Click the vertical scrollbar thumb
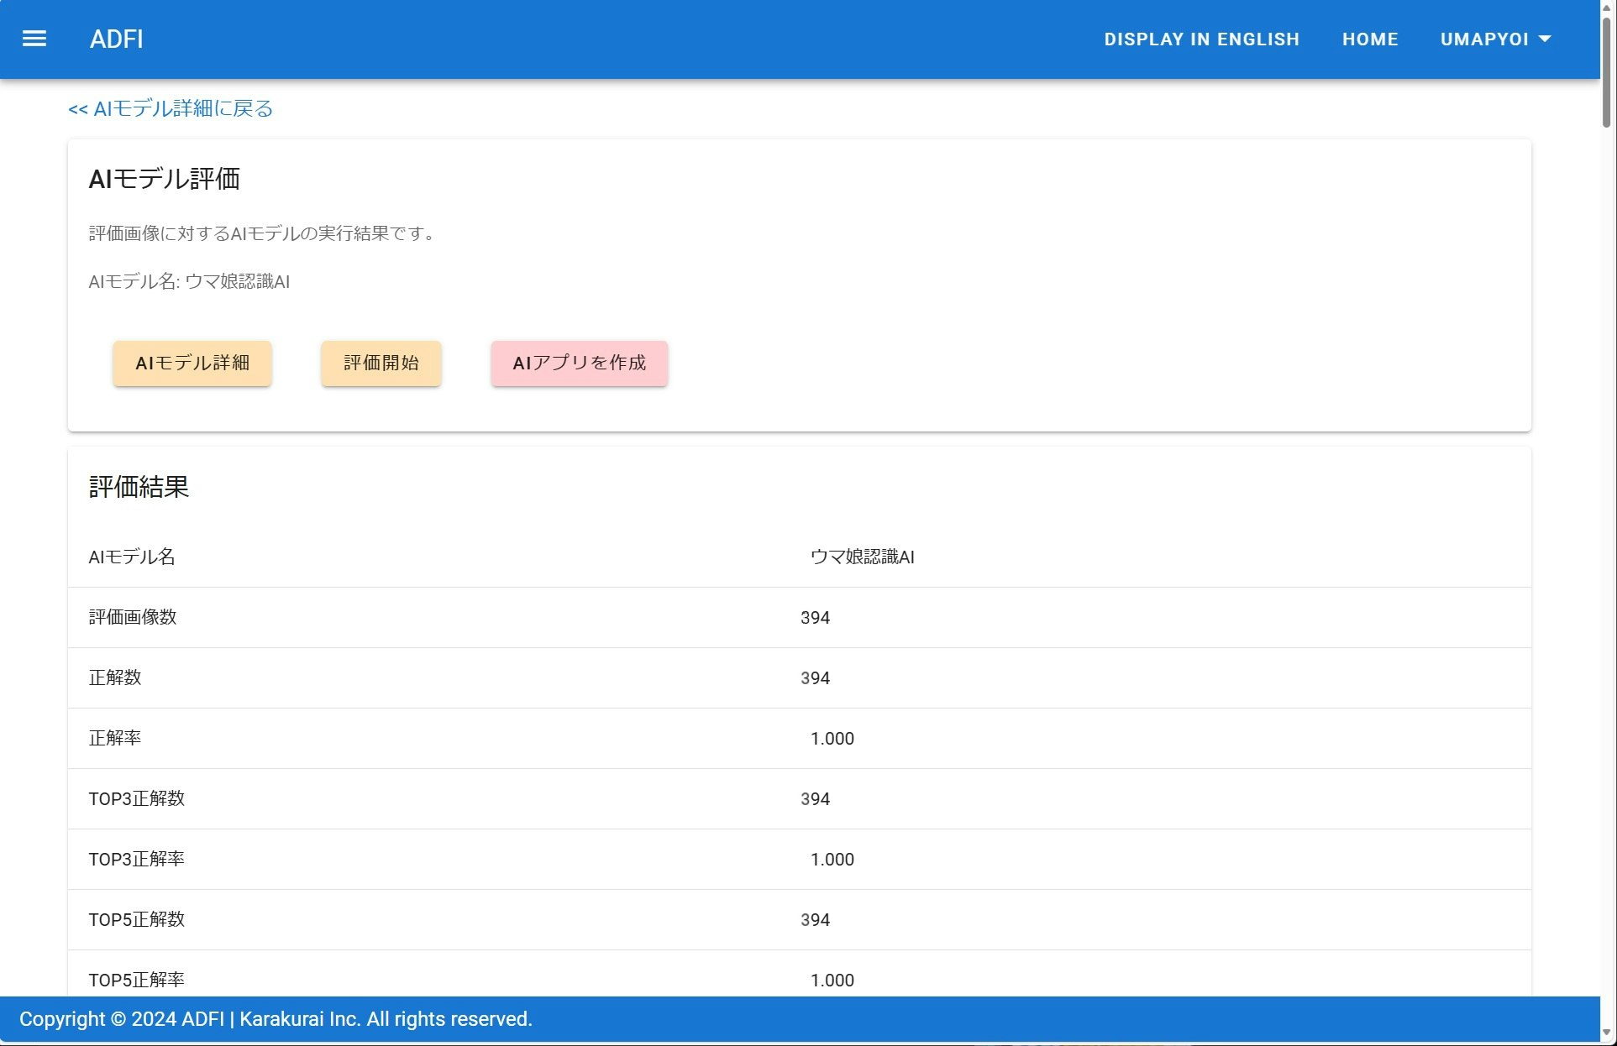Viewport: 1617px width, 1046px height. [1607, 71]
